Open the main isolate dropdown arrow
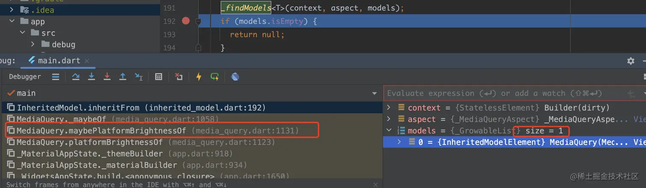 pos(375,93)
